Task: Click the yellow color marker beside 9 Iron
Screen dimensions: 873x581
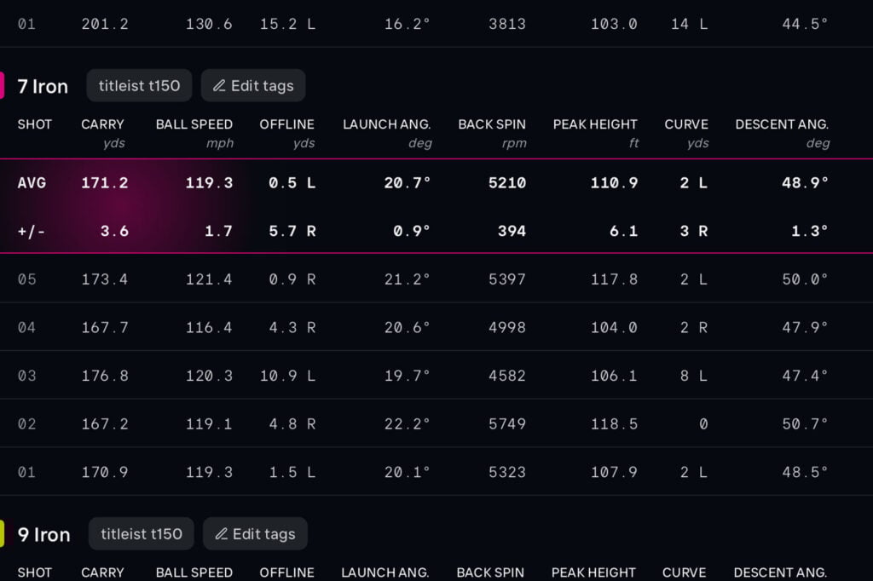Action: click(x=2, y=534)
